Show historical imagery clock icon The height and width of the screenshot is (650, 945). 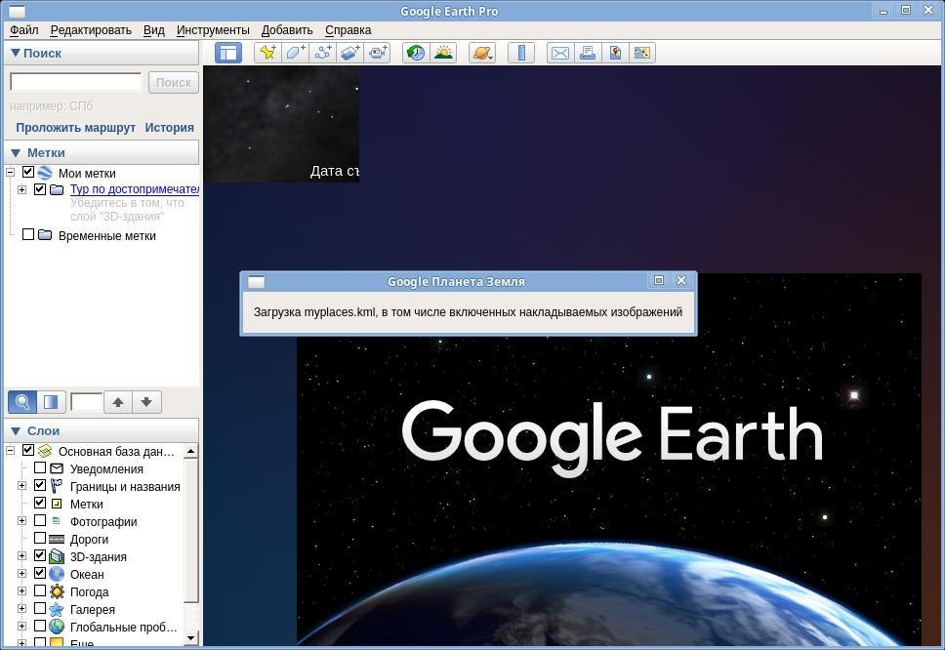coord(416,53)
